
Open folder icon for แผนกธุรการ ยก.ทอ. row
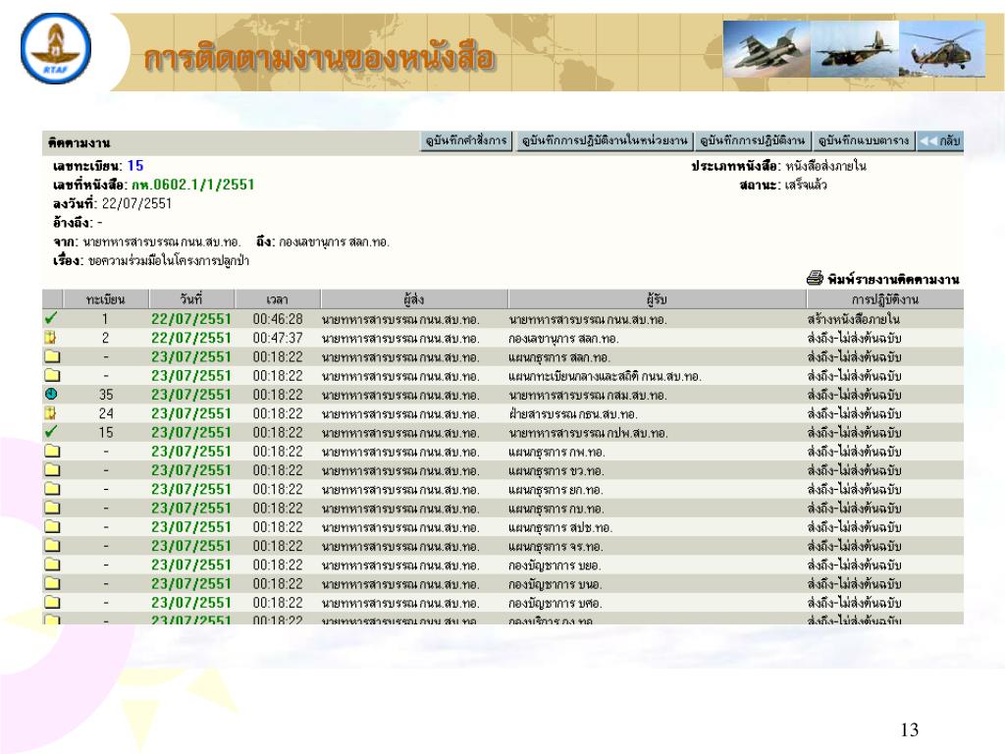(x=52, y=489)
